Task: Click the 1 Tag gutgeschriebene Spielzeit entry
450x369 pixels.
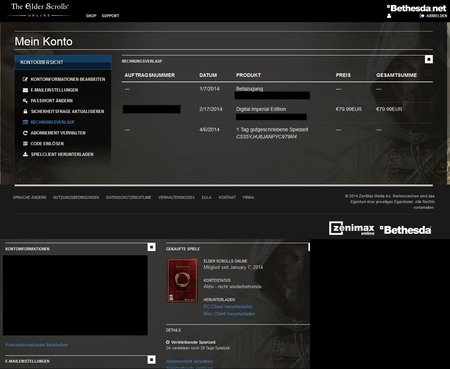Action: 272,129
